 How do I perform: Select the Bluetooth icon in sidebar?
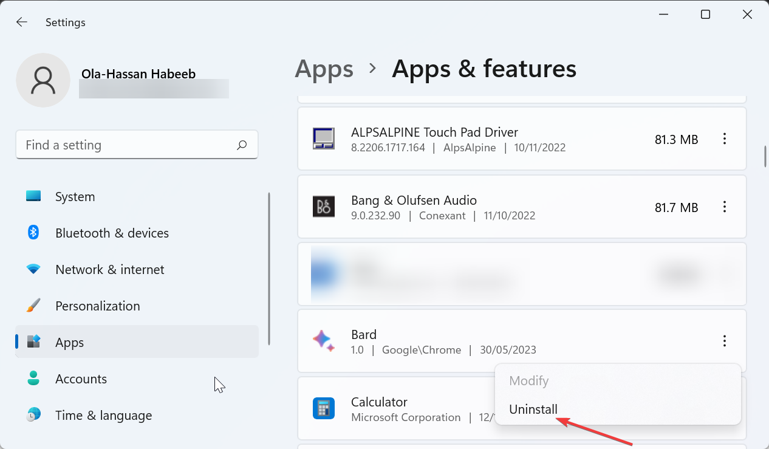33,233
